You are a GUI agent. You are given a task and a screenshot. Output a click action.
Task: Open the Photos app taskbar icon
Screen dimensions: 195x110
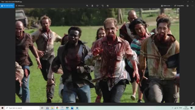(x=72, y=108)
